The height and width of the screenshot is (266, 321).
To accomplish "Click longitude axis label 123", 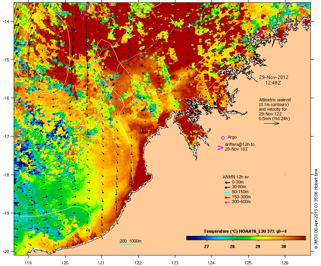I will (x=175, y=263).
